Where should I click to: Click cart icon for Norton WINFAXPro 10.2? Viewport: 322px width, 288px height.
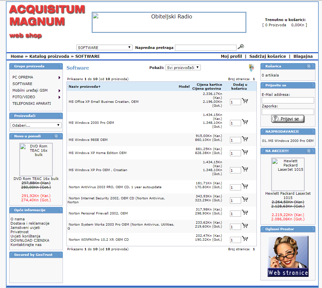point(245,239)
